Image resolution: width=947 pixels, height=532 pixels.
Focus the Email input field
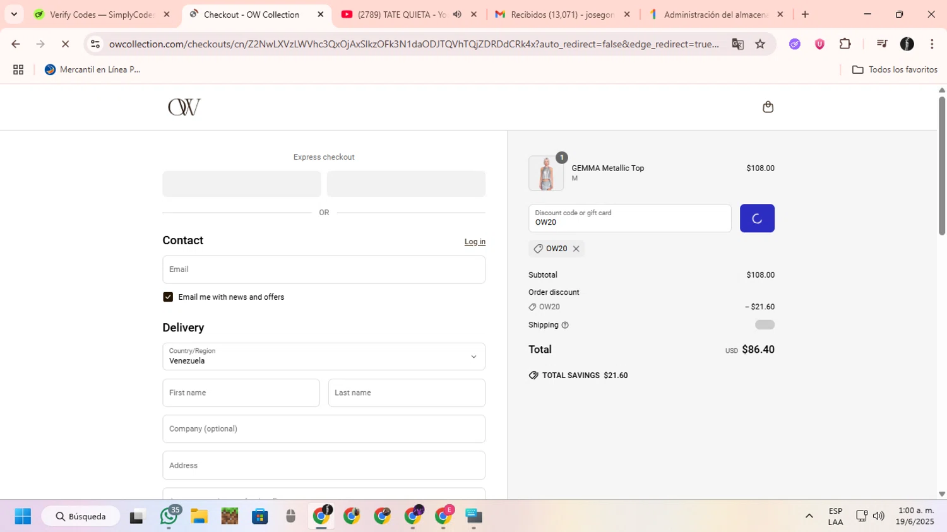point(324,269)
